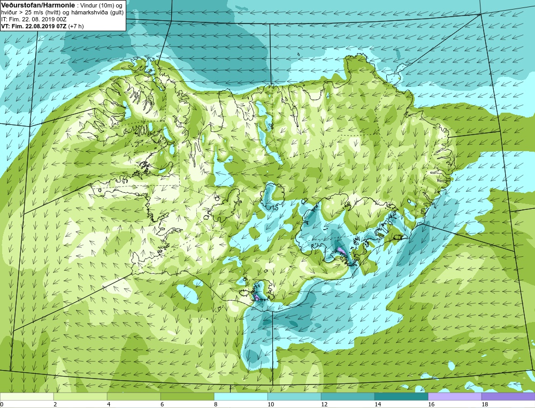Click the legend value label 4
Image resolution: width=535 pixels, height=408 pixels.
(x=109, y=404)
